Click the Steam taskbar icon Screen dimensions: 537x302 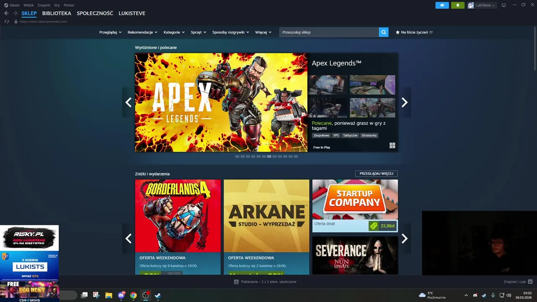(x=158, y=295)
